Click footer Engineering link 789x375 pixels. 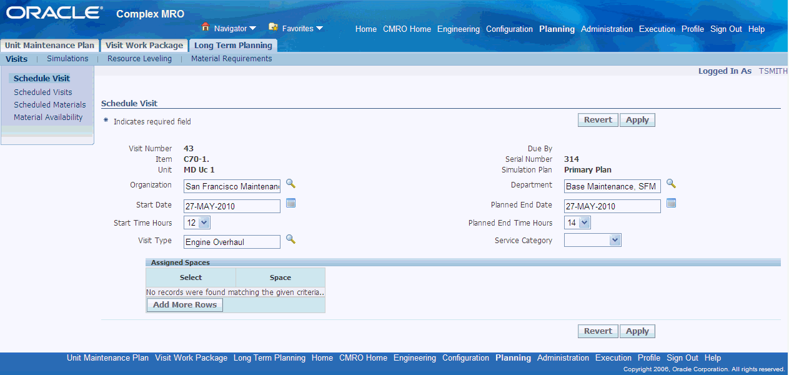[x=415, y=358]
